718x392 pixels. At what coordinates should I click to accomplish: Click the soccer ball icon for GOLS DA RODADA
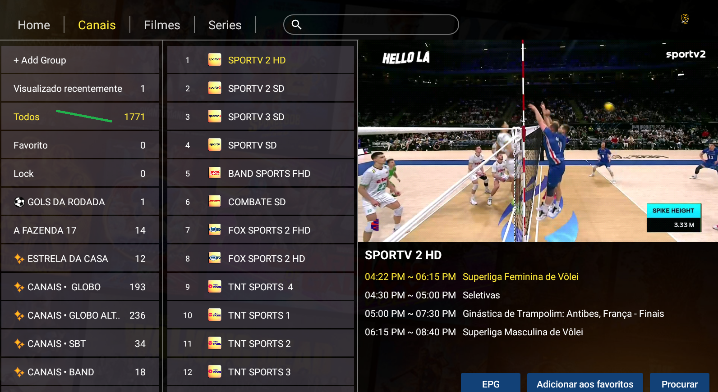click(19, 202)
